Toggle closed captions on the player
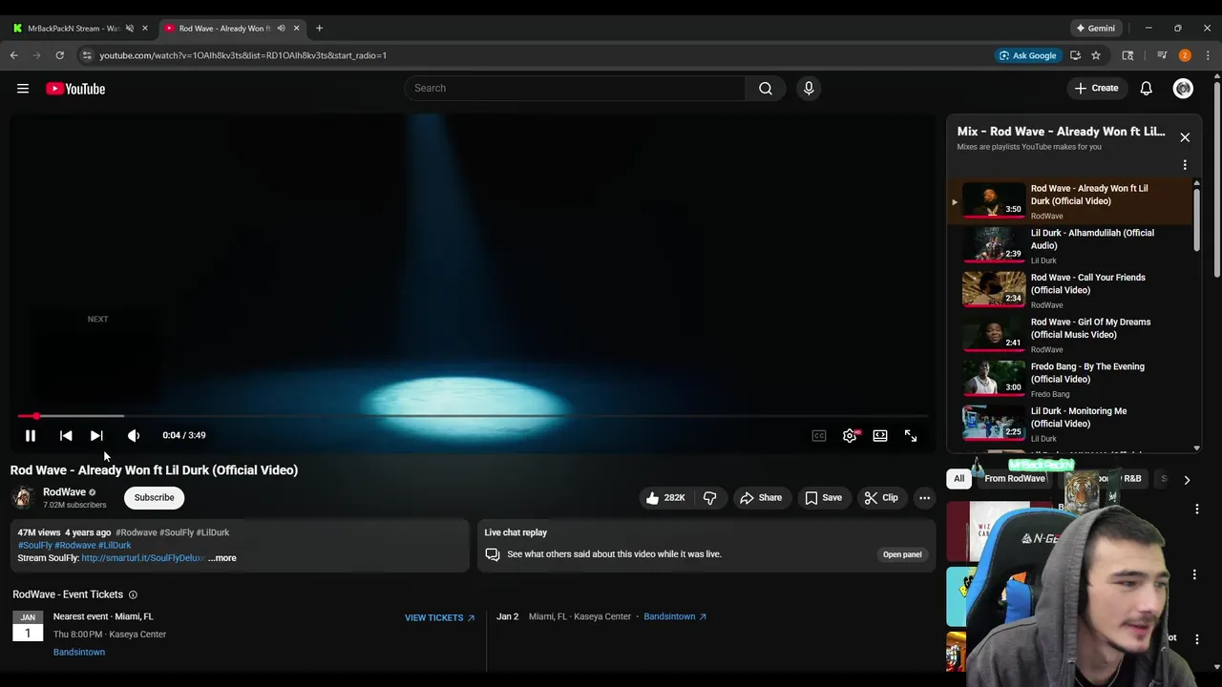 pos(819,435)
